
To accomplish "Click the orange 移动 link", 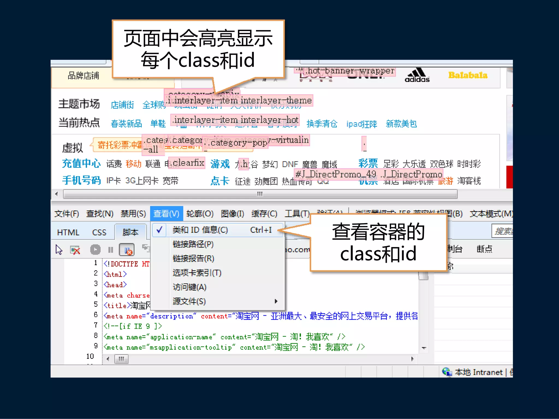I will tap(133, 164).
